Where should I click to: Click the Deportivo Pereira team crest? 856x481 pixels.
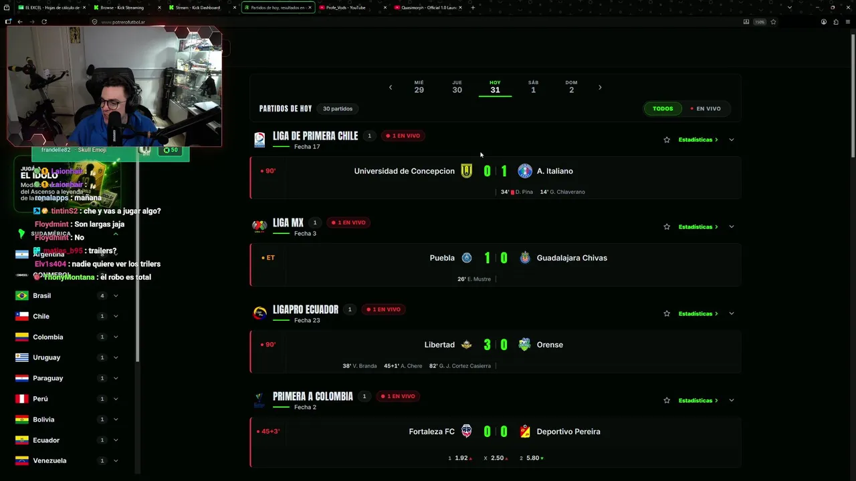tap(525, 432)
